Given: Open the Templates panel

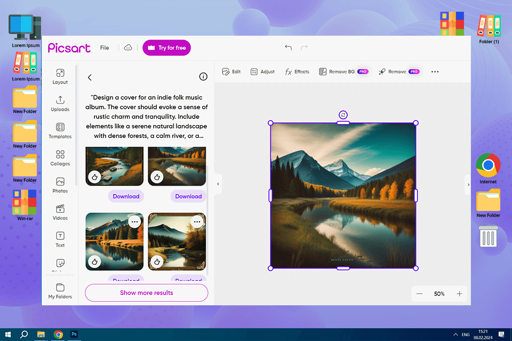Looking at the screenshot, I should pos(60,131).
